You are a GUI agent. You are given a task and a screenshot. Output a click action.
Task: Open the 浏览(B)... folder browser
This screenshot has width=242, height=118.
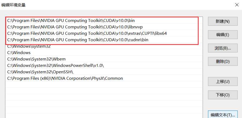coord(223,48)
